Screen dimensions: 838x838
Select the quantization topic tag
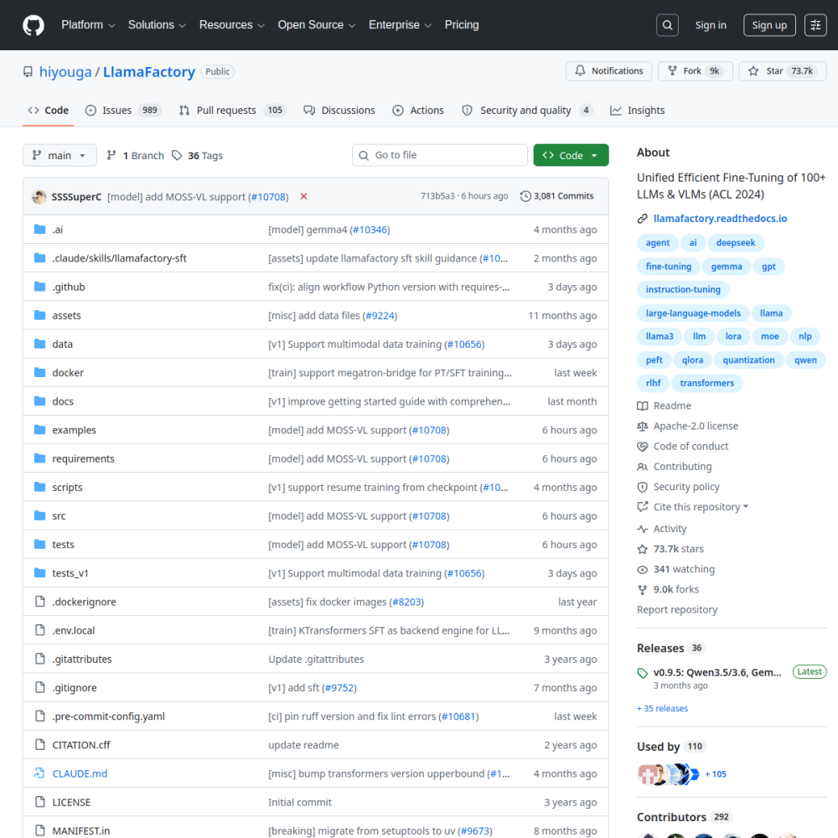(748, 360)
